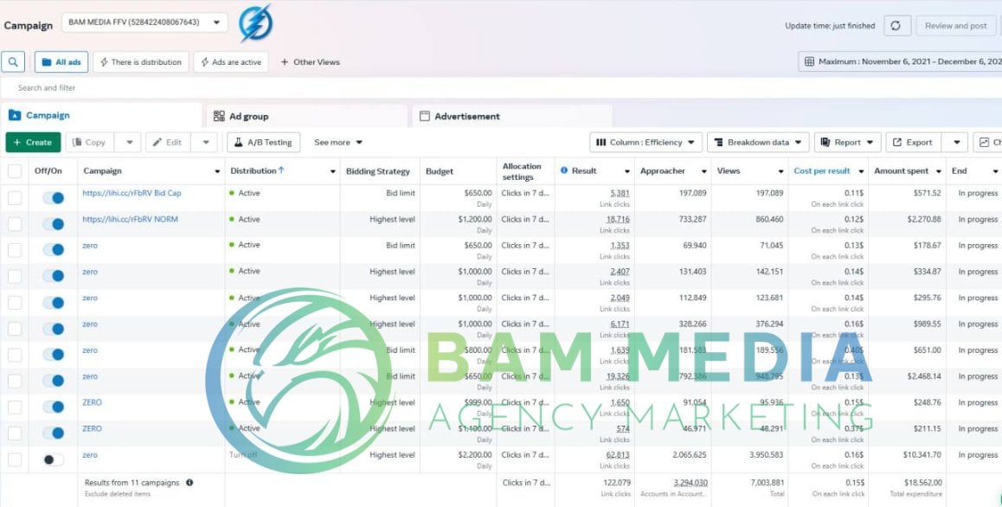The width and height of the screenshot is (1002, 507).
Task: Click the Approacher column header
Action: click(663, 171)
